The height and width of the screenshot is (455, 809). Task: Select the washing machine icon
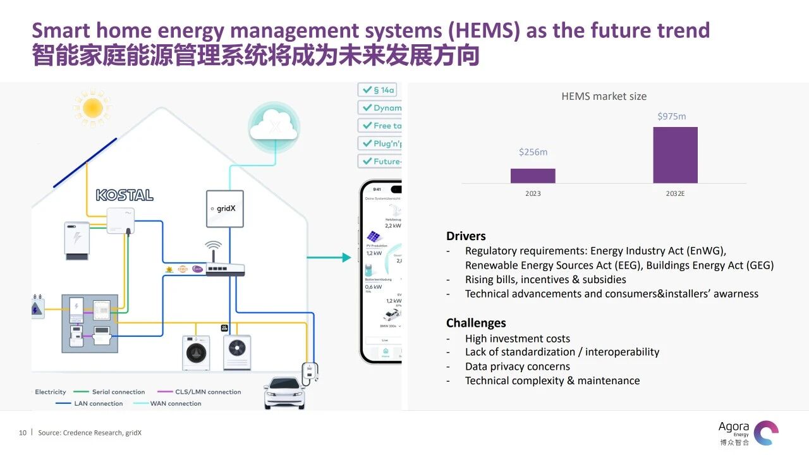click(x=196, y=353)
